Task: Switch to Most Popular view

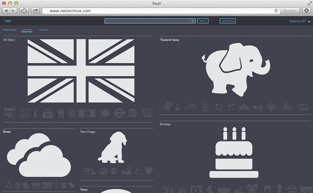Action: 10,30
